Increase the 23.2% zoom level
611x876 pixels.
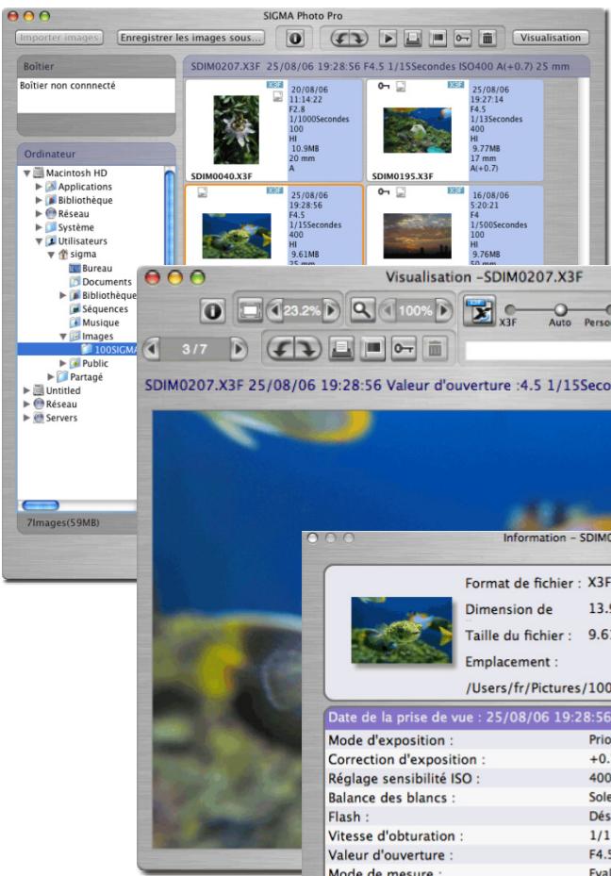(x=331, y=310)
